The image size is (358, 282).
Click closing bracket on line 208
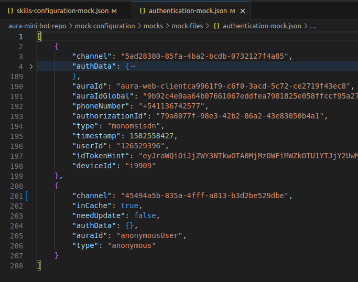[39, 266]
